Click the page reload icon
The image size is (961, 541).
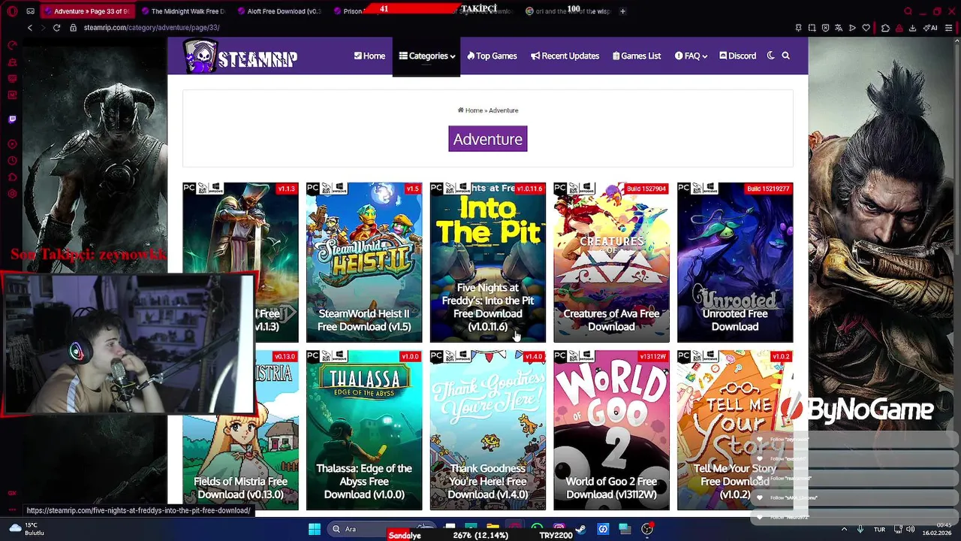point(56,28)
